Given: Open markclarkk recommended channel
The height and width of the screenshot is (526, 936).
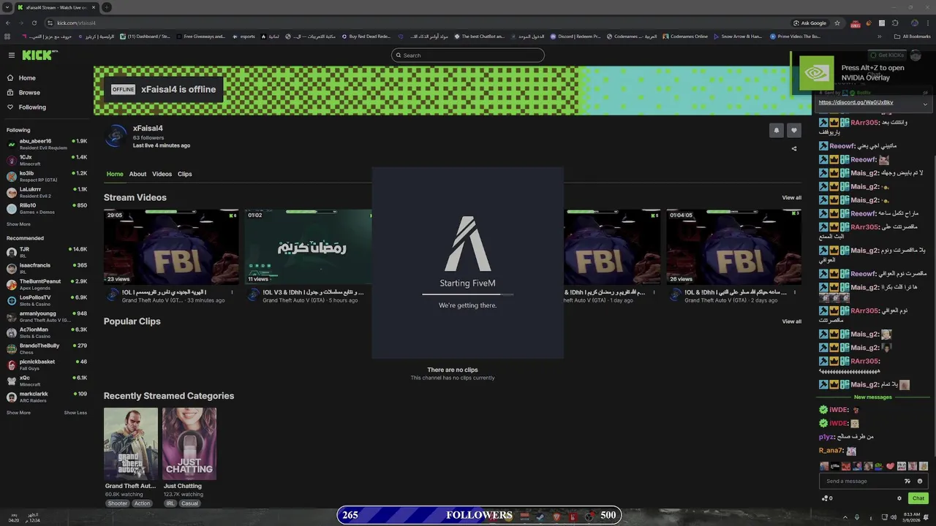Looking at the screenshot, I should [47, 397].
